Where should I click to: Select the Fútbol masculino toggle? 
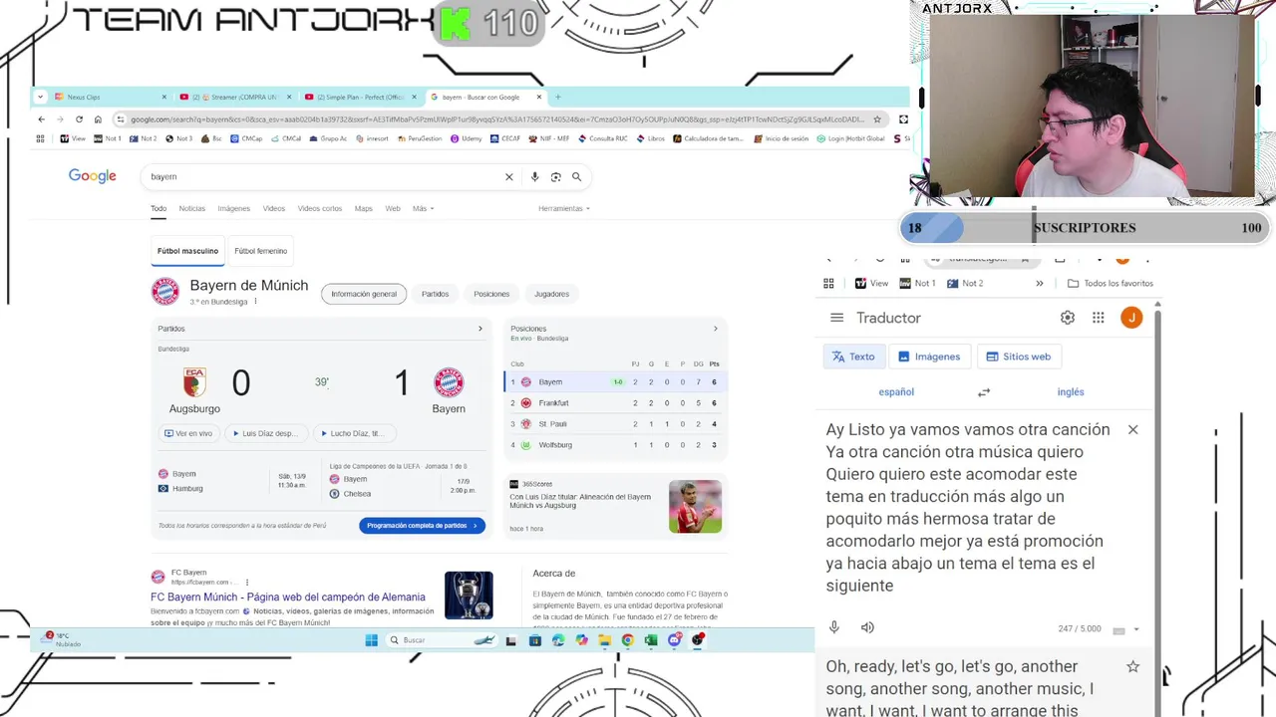pos(187,251)
